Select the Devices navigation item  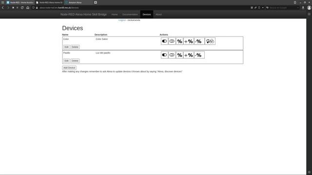[147, 15]
